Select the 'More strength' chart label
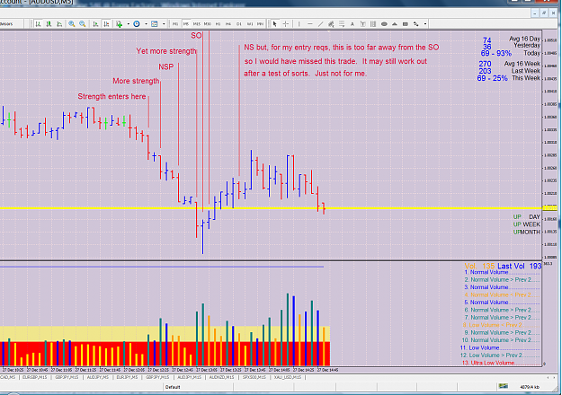 136,81
